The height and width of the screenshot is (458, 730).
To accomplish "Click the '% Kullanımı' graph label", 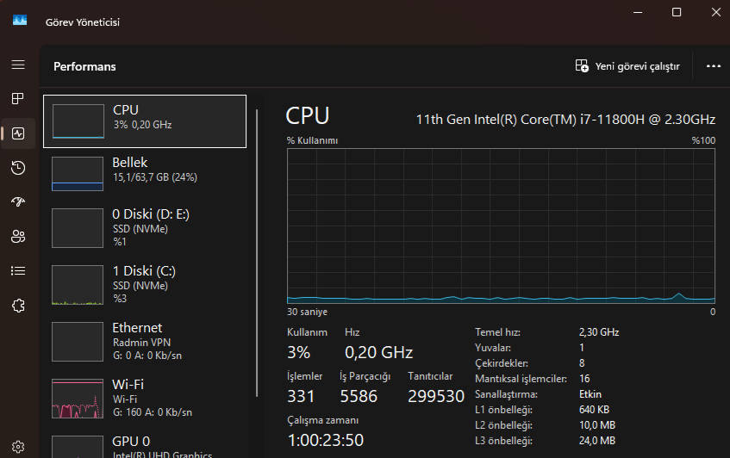I will (312, 140).
